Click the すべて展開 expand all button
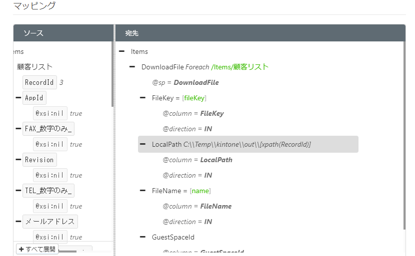Screen dimensions: 415x256 [x=37, y=249]
